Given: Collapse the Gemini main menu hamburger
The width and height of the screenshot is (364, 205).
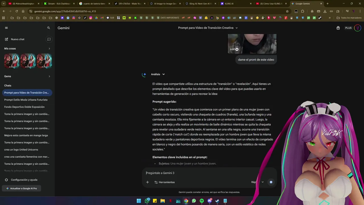Looking at the screenshot, I should click(x=6, y=28).
